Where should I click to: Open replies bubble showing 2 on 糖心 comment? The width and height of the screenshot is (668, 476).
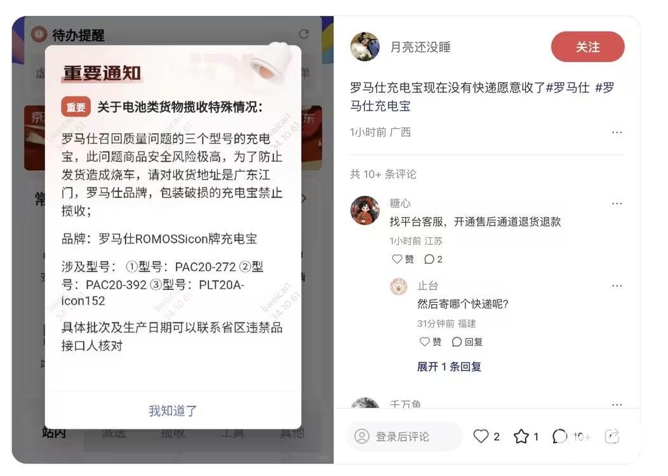[x=433, y=259]
